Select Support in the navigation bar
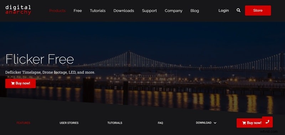Screen dimensions: 285x135 click(x=149, y=11)
